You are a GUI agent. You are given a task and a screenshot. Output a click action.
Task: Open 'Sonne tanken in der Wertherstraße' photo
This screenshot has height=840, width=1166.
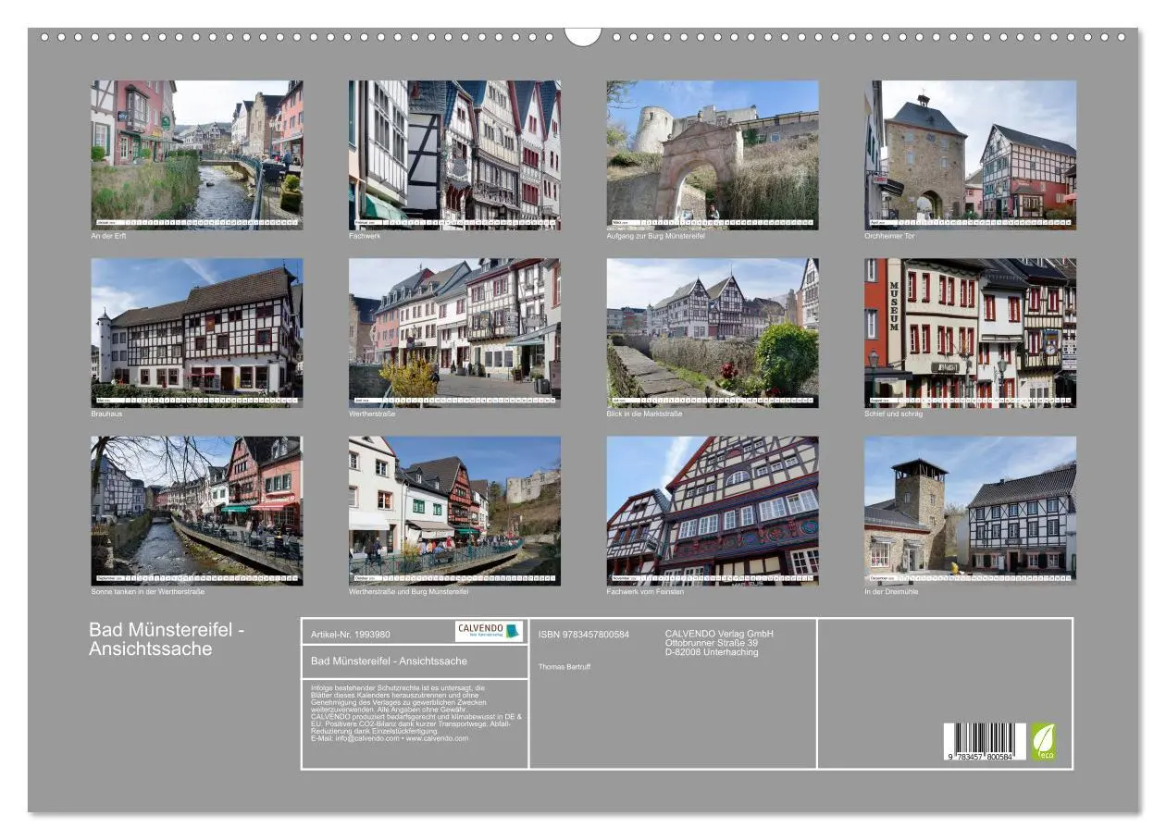coord(196,511)
